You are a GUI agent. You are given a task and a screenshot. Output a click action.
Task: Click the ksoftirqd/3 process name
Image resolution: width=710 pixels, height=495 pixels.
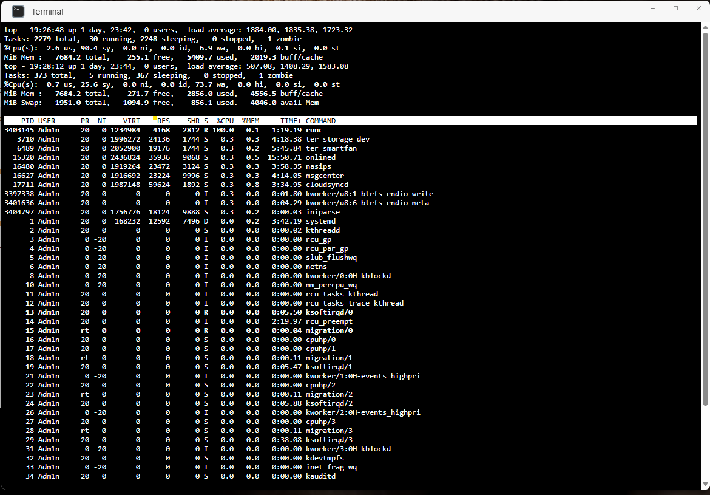pos(329,440)
